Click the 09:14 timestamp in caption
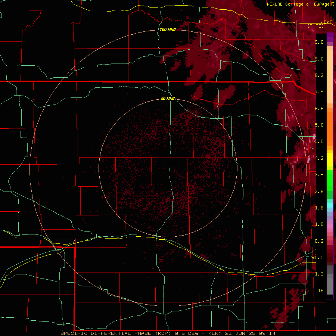 (267, 333)
